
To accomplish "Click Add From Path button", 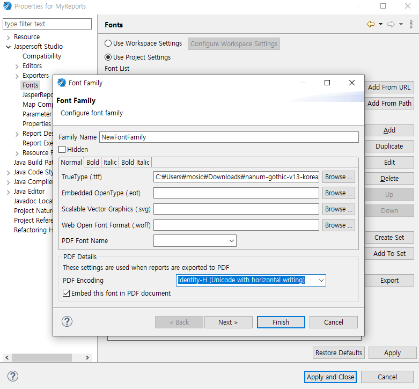I will pyautogui.click(x=389, y=103).
